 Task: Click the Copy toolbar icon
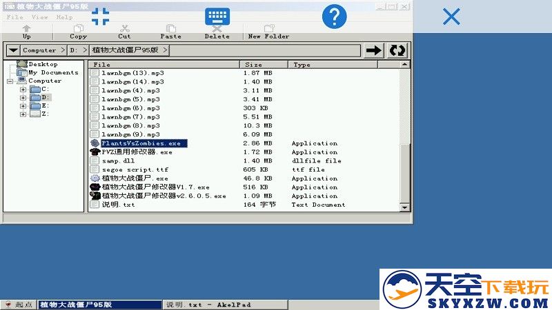click(78, 28)
